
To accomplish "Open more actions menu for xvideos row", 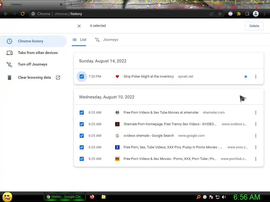I will click(x=256, y=124).
